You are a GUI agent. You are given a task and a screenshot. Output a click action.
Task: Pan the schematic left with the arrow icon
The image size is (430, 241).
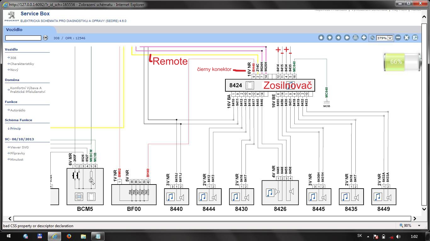338,38
